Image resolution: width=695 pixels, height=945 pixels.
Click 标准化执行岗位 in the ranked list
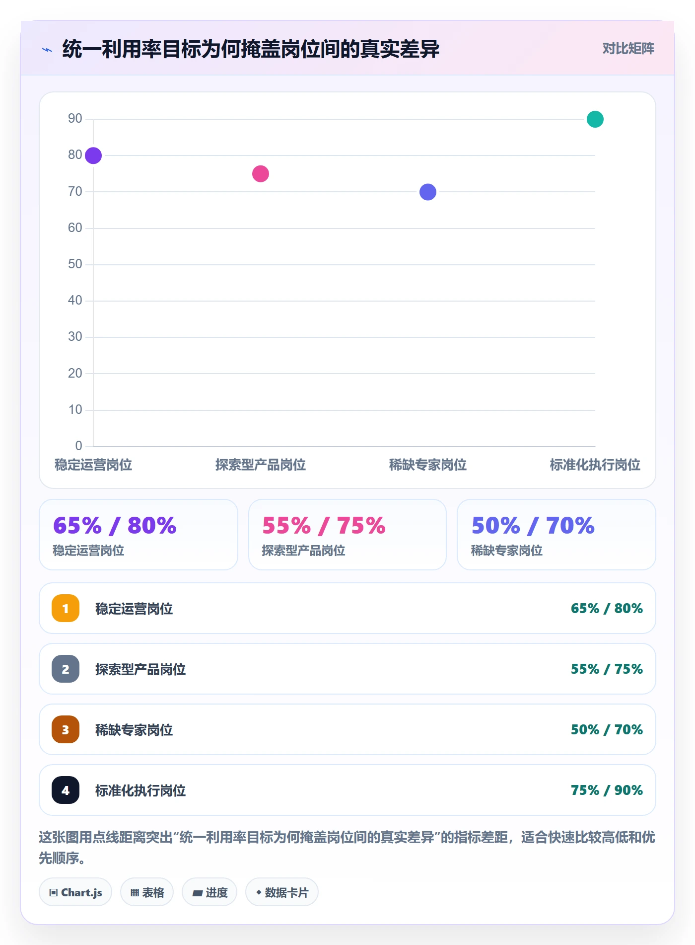pyautogui.click(x=140, y=790)
